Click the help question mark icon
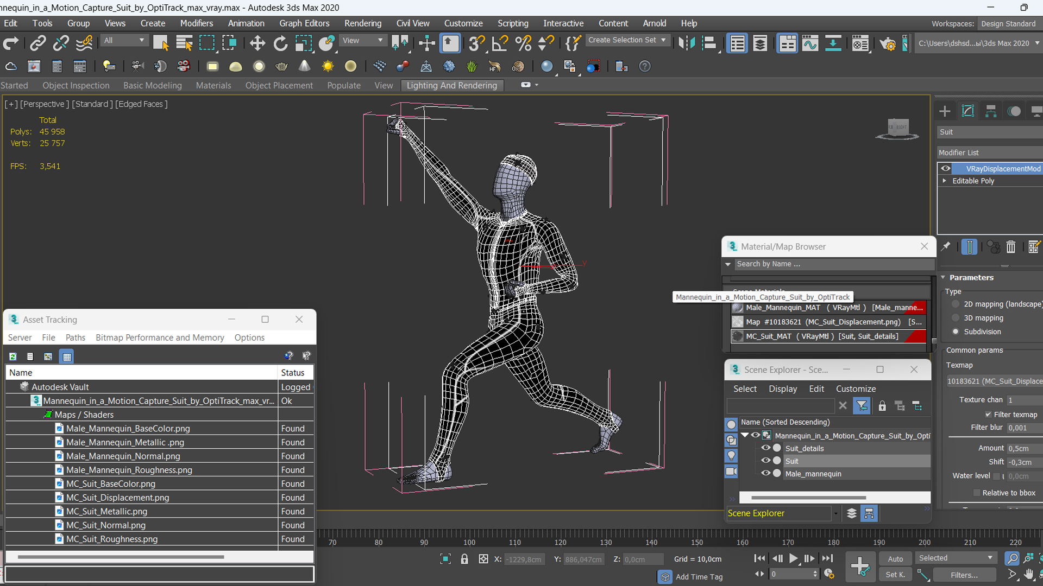Viewport: 1043px width, 586px height. click(x=645, y=66)
